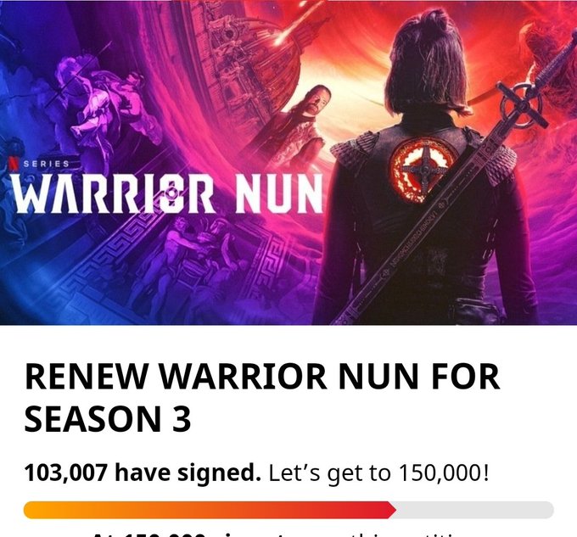Click the WARRIOR NUN title logo

(168, 193)
